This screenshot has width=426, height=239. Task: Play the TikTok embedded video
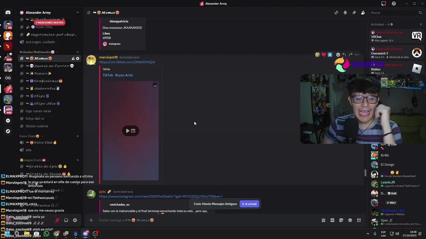point(128,131)
